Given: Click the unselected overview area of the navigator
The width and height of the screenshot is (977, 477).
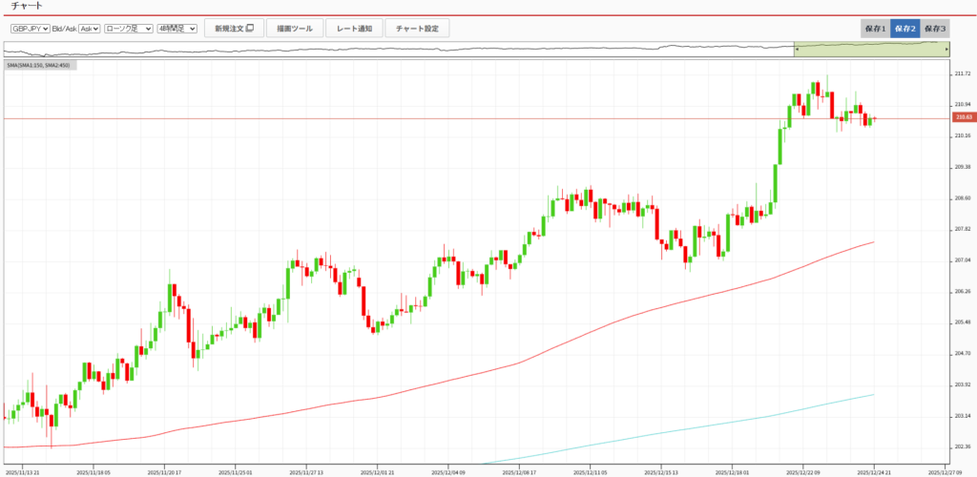Looking at the screenshot, I should 401,49.
